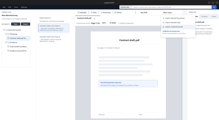Switch to the Contract draft.pdf document tab
Screen dimensions: 219x120
pyautogui.click(x=84, y=18)
